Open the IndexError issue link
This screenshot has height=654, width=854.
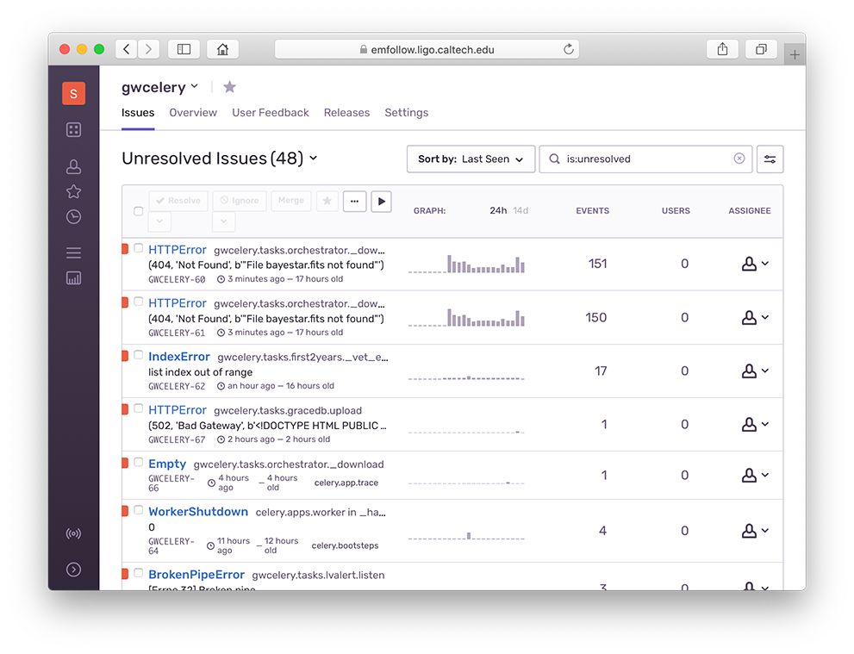179,357
